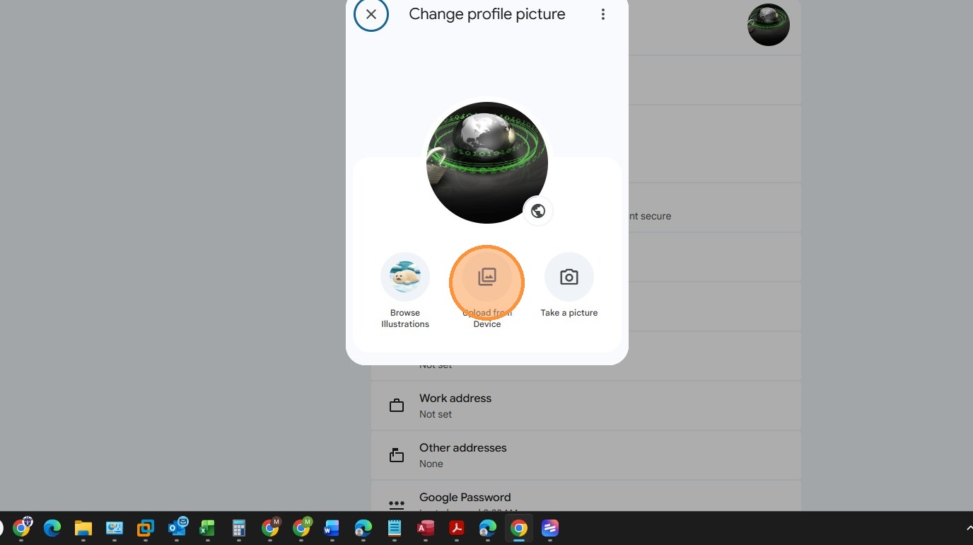Open the Other addresses row

click(x=586, y=456)
